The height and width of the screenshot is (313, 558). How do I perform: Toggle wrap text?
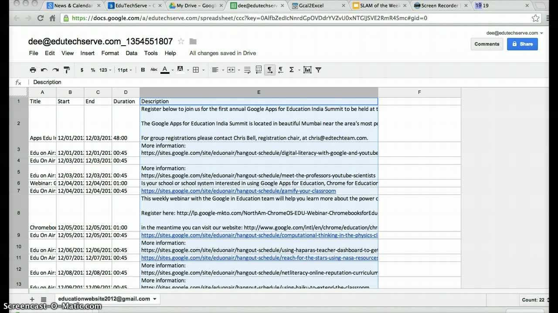[x=247, y=70]
